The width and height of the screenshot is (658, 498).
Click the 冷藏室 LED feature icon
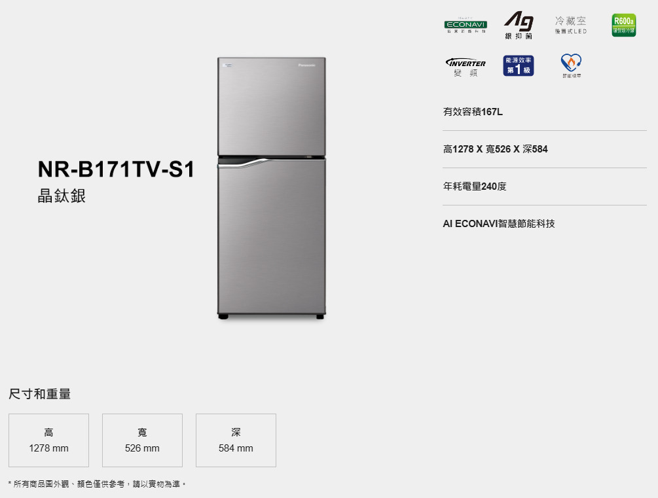571,25
